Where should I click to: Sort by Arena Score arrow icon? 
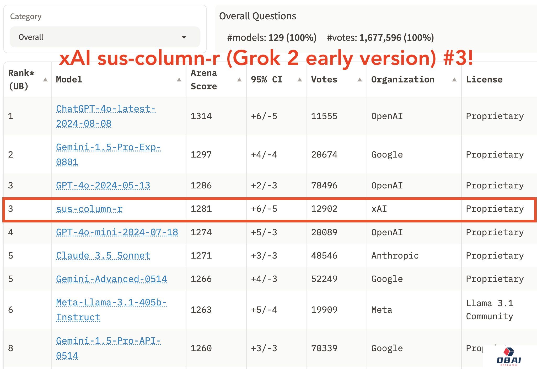point(239,80)
